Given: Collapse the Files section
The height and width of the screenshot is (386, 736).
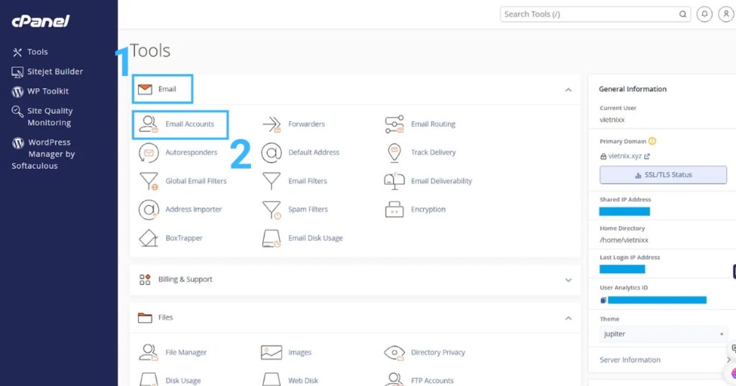Looking at the screenshot, I should (x=568, y=318).
